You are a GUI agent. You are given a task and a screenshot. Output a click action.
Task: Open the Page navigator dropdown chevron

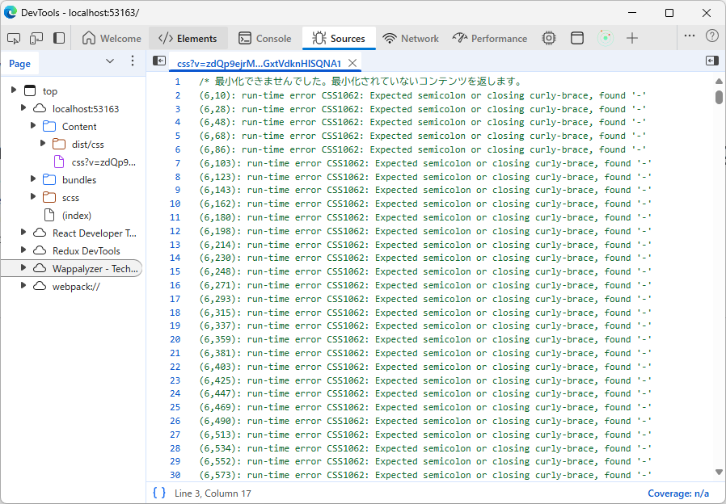click(x=110, y=62)
